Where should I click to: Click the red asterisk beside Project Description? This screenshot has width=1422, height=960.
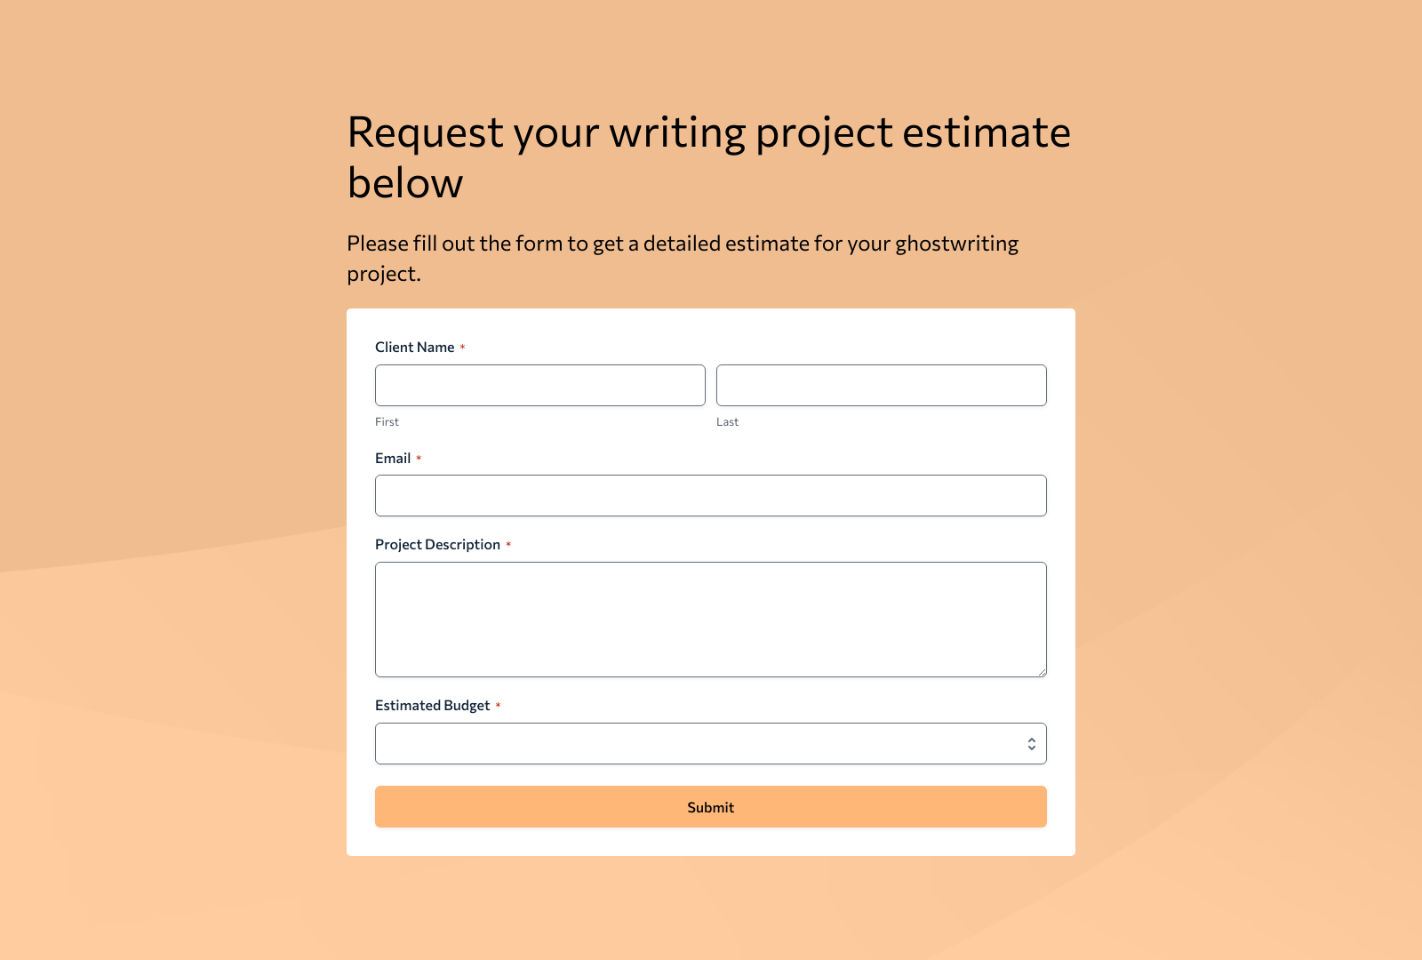pos(508,544)
